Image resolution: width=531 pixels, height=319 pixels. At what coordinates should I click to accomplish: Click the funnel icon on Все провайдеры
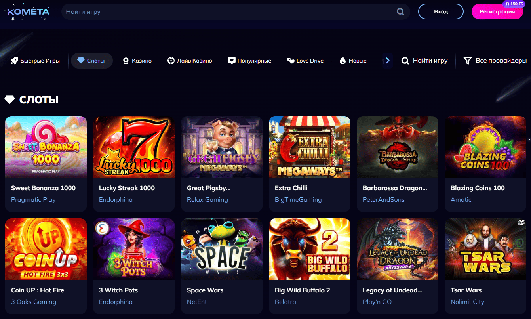[468, 60]
